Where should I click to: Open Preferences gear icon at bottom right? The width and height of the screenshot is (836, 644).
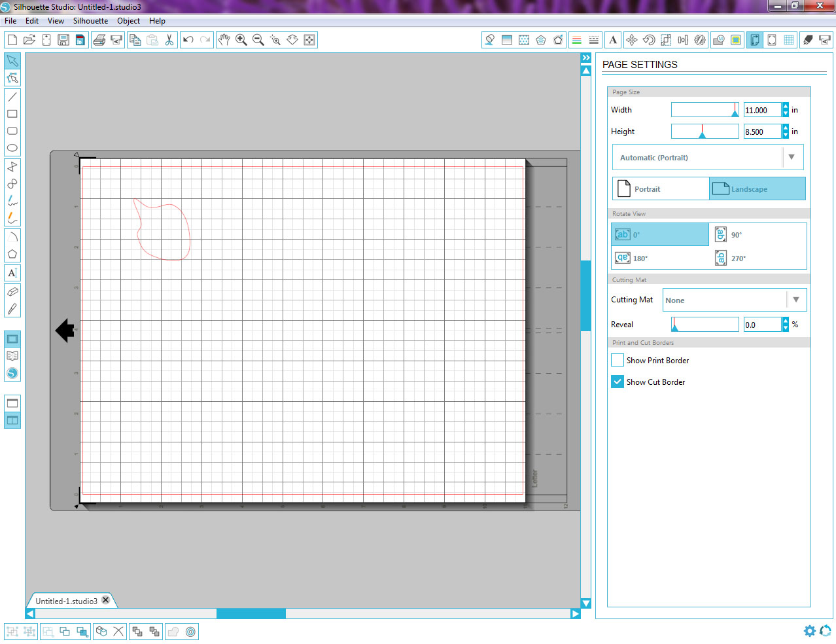point(810,631)
